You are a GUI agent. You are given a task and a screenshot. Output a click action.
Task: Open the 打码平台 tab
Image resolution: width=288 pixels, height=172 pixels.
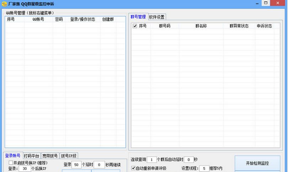pos(32,156)
